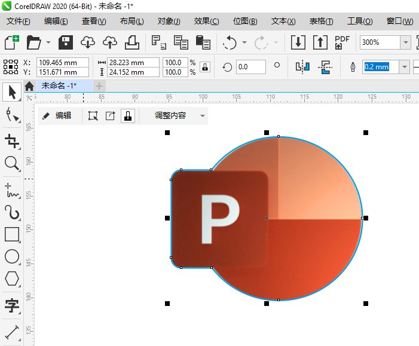
Task: Choose the Rectangle tool
Action: (12, 234)
